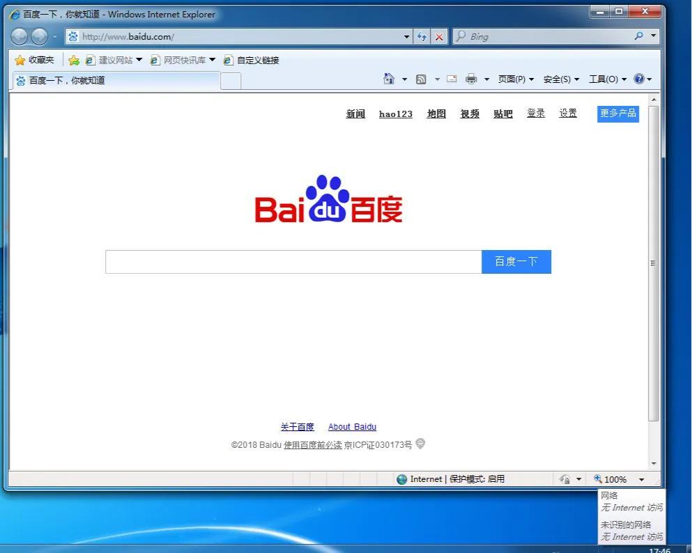Open the 自定义链接 favorites bar link
This screenshot has width=692, height=553.
251,60
